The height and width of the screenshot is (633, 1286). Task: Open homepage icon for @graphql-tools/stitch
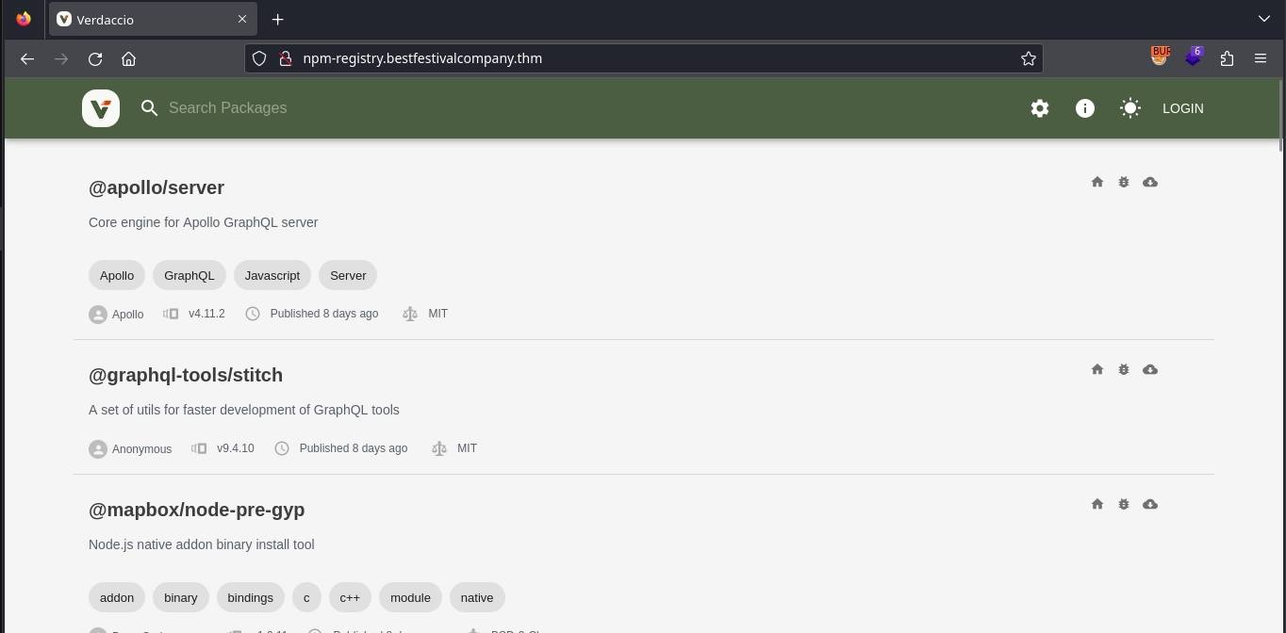pyautogui.click(x=1097, y=369)
